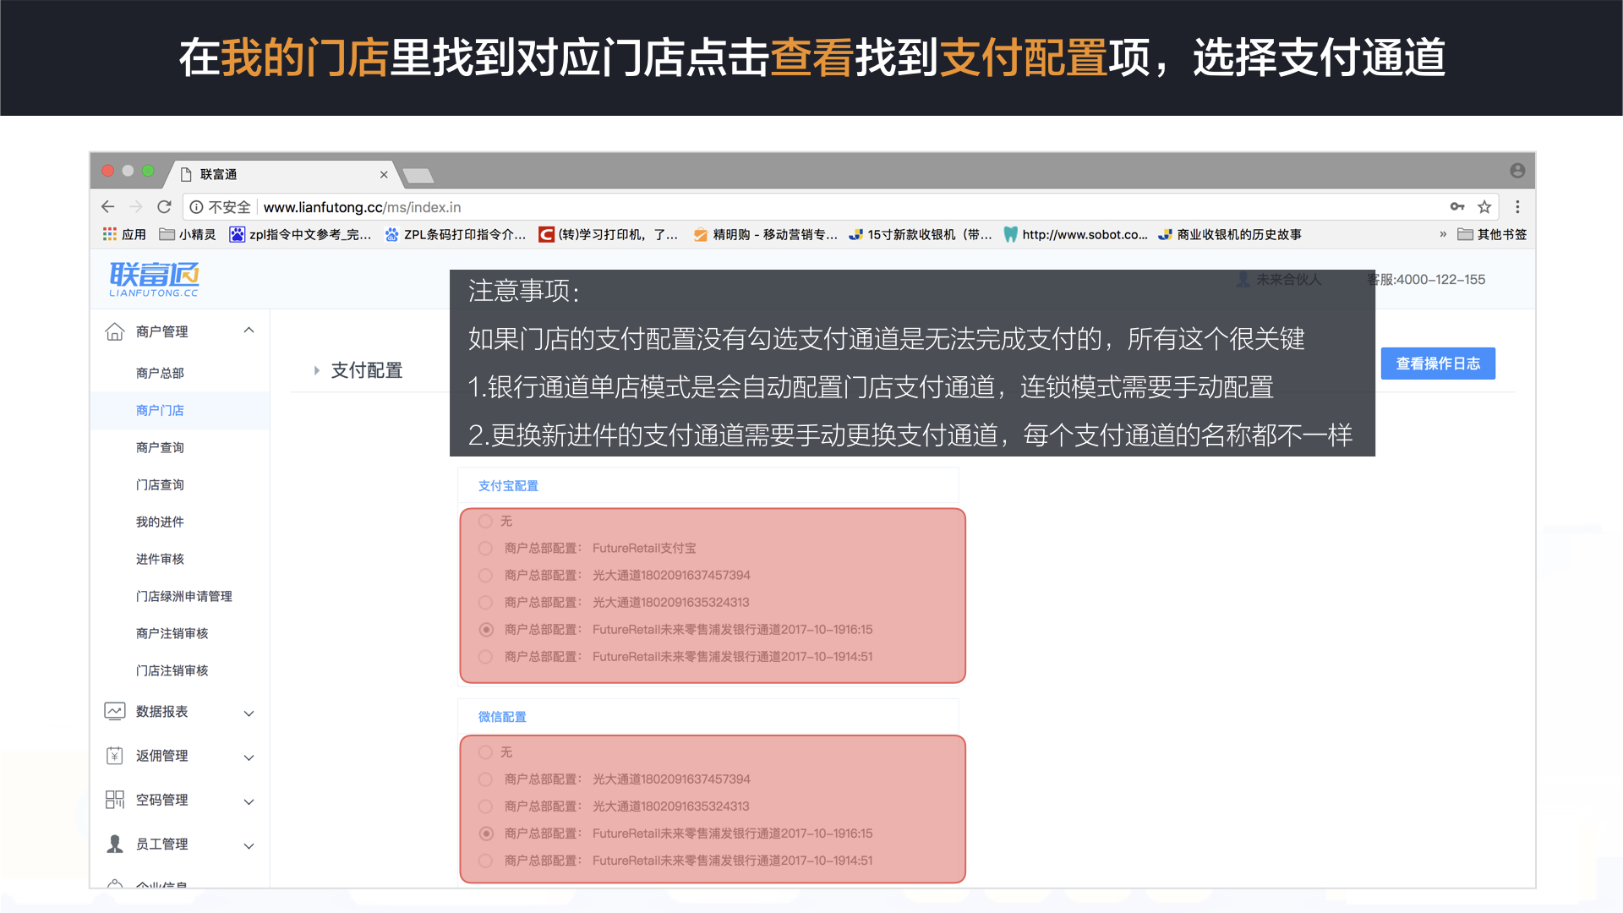The width and height of the screenshot is (1623, 913).
Task: Open 商户查询 in sidebar
Action: tap(160, 447)
